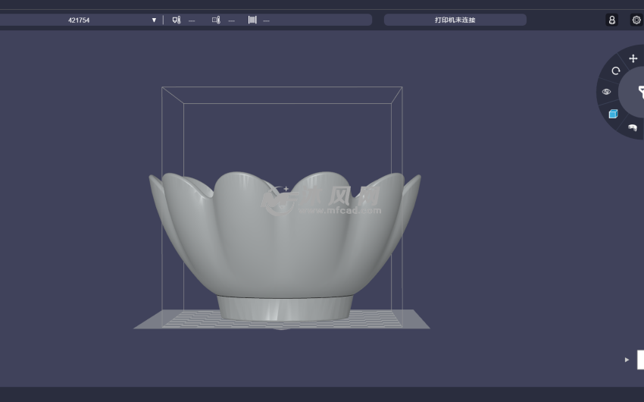
Task: Click the 打印机未连接 printer status button
Action: click(x=455, y=20)
